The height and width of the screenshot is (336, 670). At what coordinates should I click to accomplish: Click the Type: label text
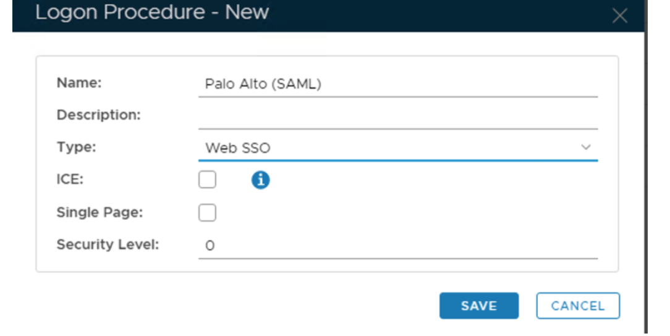(x=76, y=147)
